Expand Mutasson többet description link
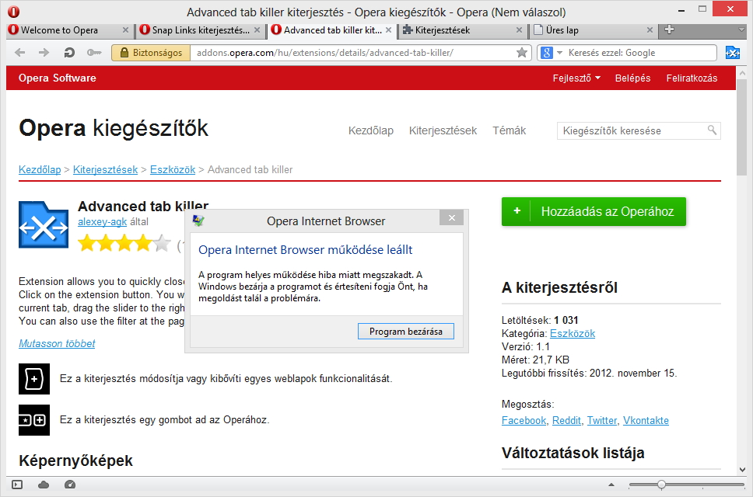Image resolution: width=753 pixels, height=497 pixels. click(57, 343)
